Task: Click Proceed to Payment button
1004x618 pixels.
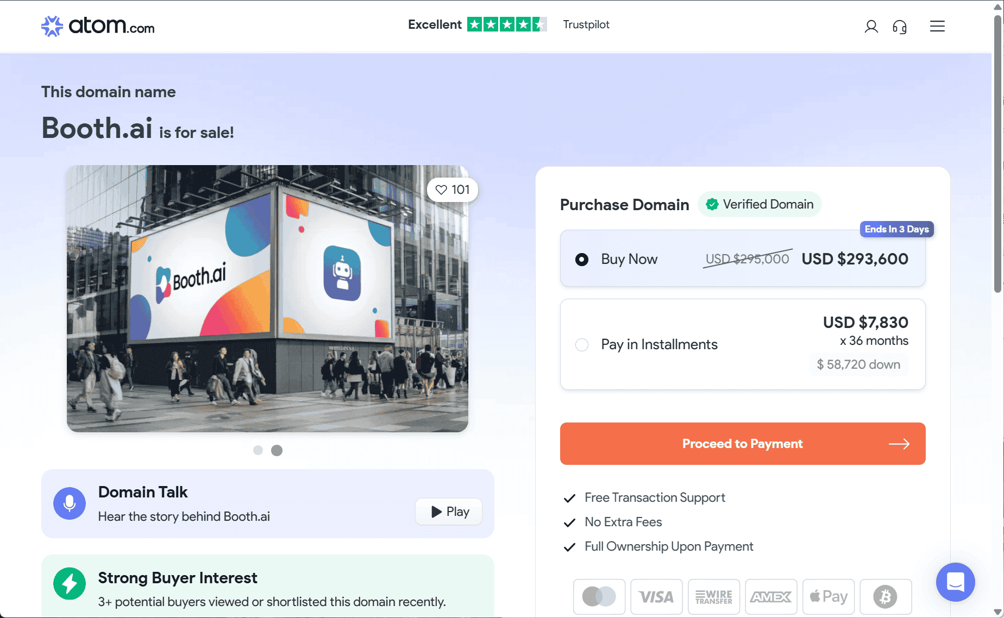Action: coord(742,444)
